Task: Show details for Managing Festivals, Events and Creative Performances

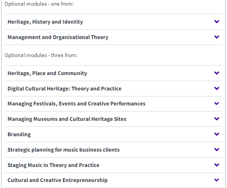Action: click(x=76, y=104)
